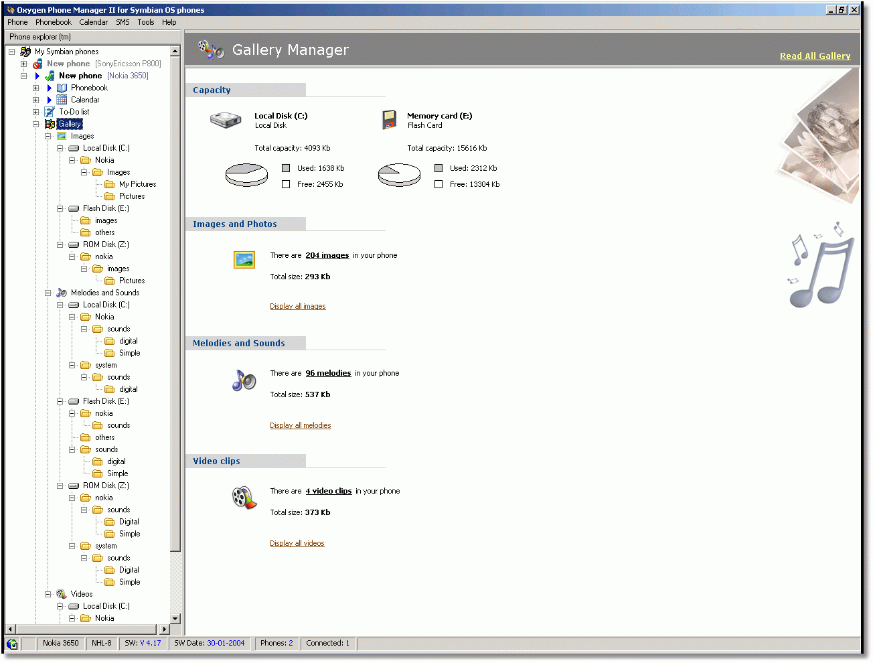
Task: Click the Images node picture icon in tree
Action: [x=62, y=136]
